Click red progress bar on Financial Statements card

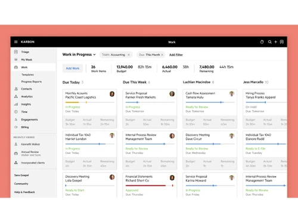coord(150,186)
